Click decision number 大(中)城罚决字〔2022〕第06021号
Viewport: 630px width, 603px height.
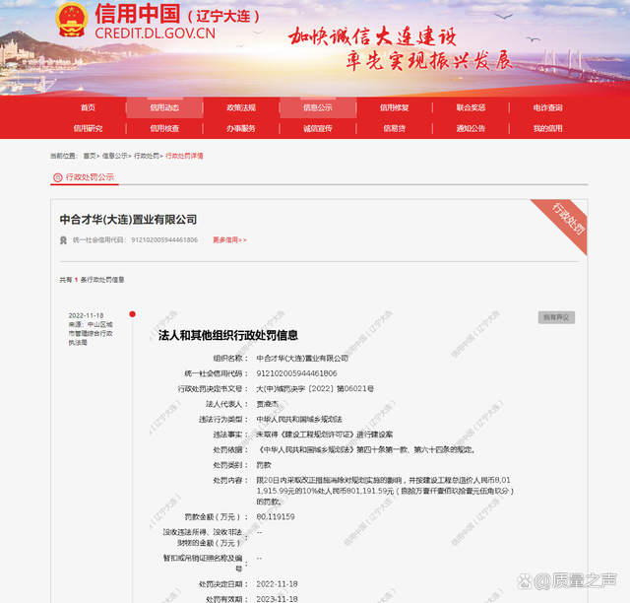(315, 388)
